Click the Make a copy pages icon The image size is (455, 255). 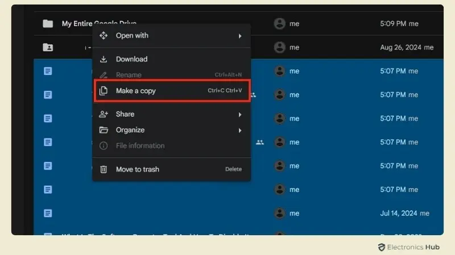click(104, 91)
